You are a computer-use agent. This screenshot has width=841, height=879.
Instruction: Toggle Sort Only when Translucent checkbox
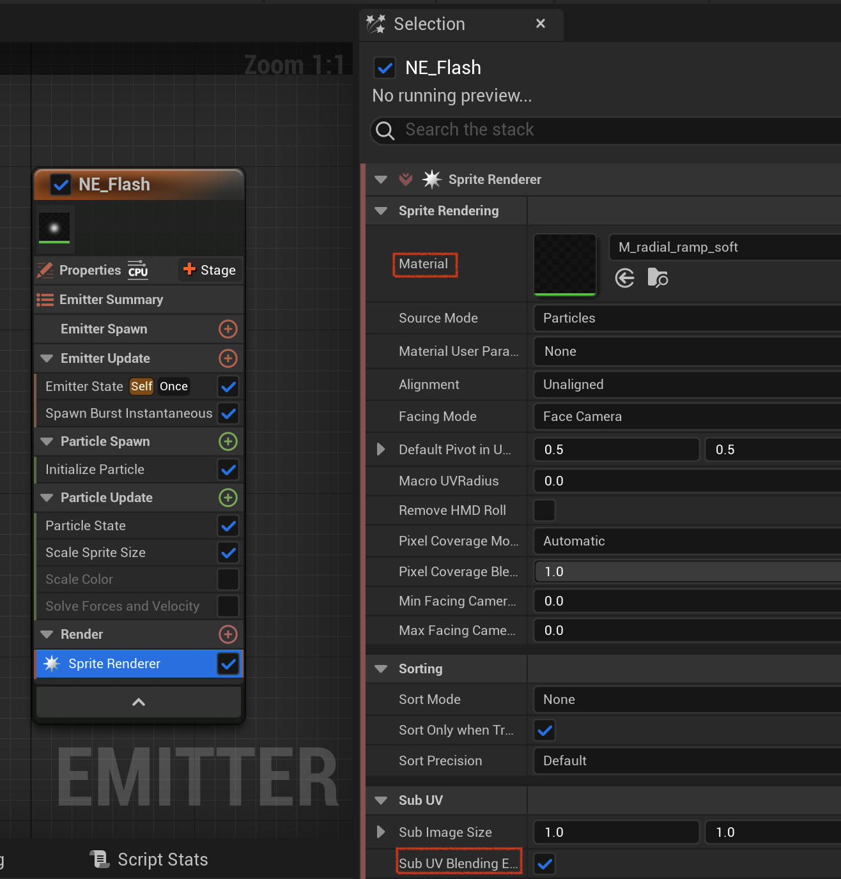point(544,730)
